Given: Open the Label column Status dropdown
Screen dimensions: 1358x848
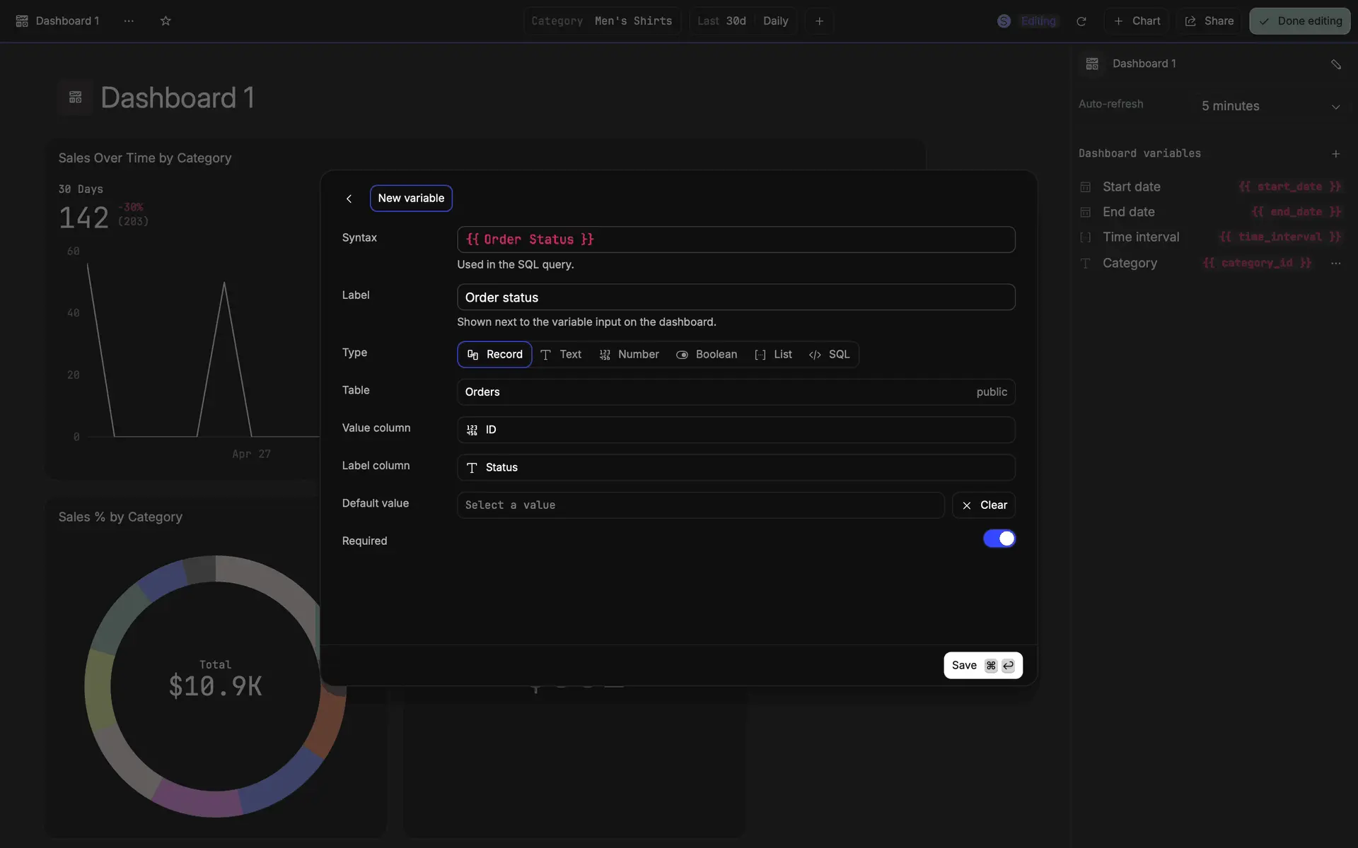Looking at the screenshot, I should click(736, 468).
